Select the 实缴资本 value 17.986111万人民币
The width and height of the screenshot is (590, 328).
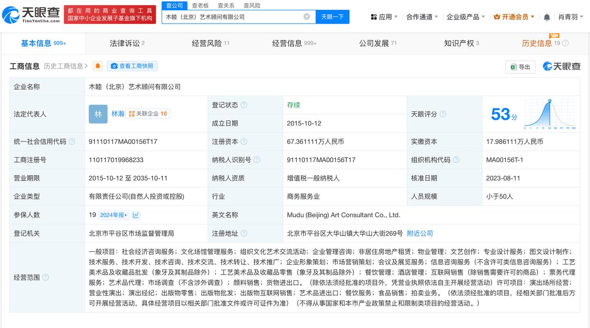pos(514,142)
